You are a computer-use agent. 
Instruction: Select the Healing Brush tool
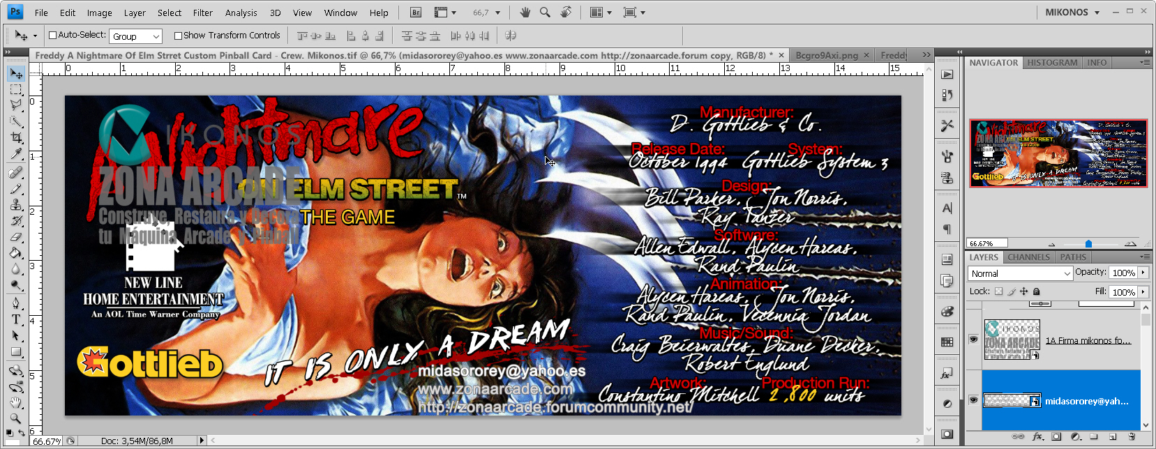coord(16,172)
